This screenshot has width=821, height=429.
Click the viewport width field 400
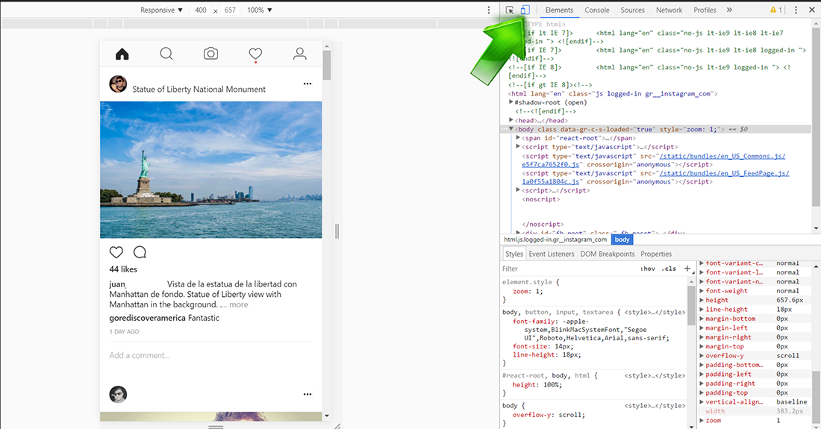pyautogui.click(x=201, y=10)
